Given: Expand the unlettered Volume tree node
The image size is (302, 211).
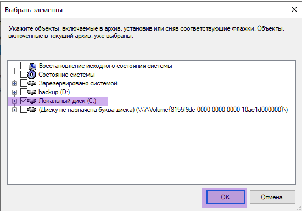Looking at the screenshot, I should 14,110.
